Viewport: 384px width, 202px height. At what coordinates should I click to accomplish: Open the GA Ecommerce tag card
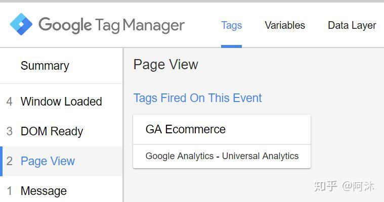pos(186,129)
